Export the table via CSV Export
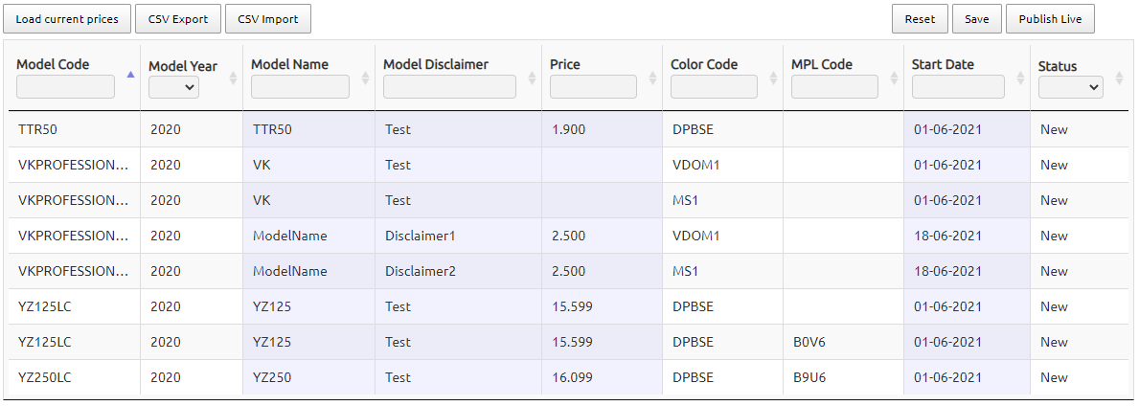The height and width of the screenshot is (406, 1139). point(178,19)
